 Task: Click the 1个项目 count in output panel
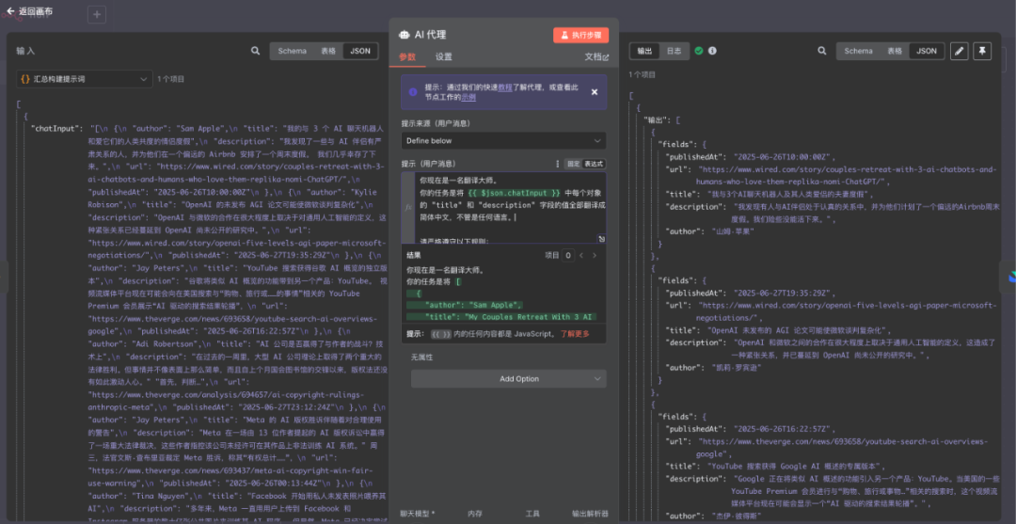(x=643, y=74)
